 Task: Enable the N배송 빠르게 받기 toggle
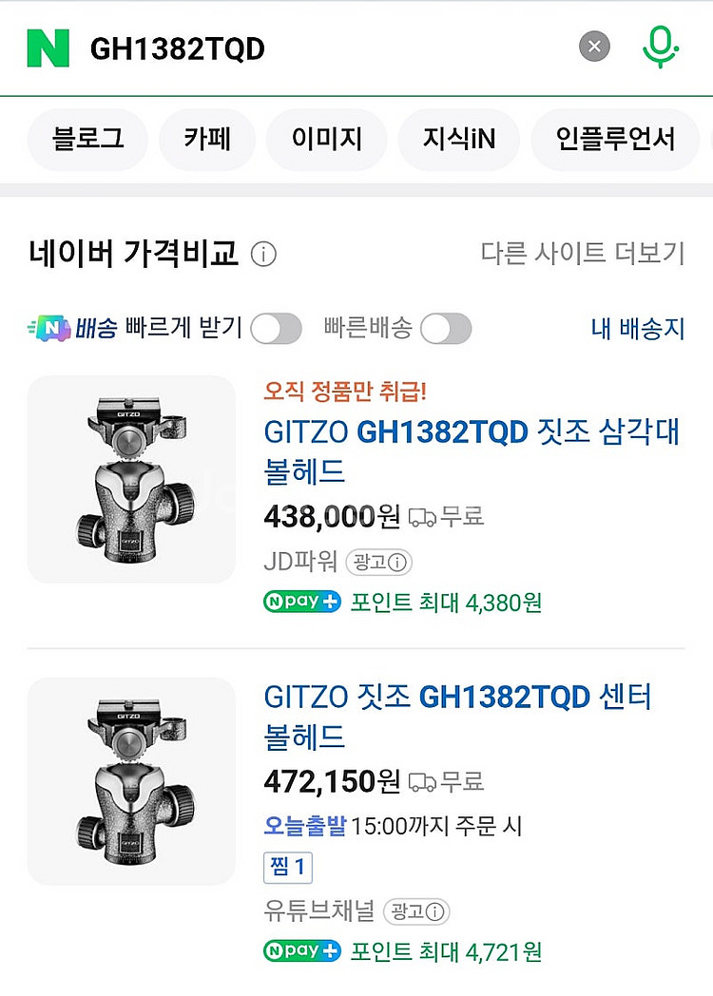click(276, 329)
